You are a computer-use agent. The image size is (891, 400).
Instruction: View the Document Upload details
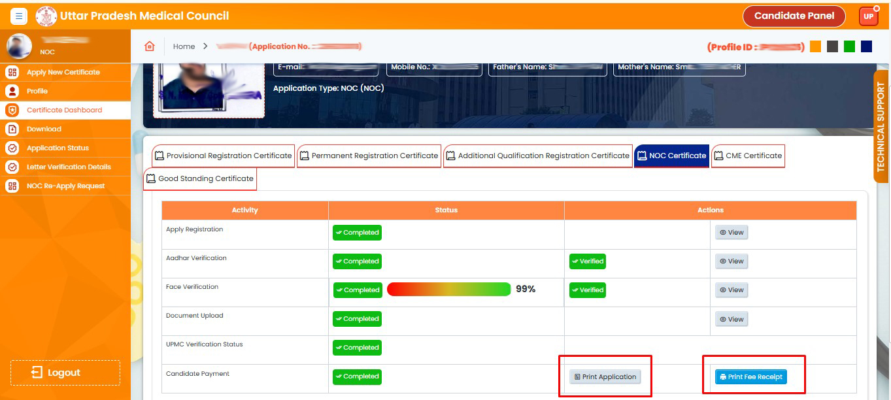[x=731, y=319]
